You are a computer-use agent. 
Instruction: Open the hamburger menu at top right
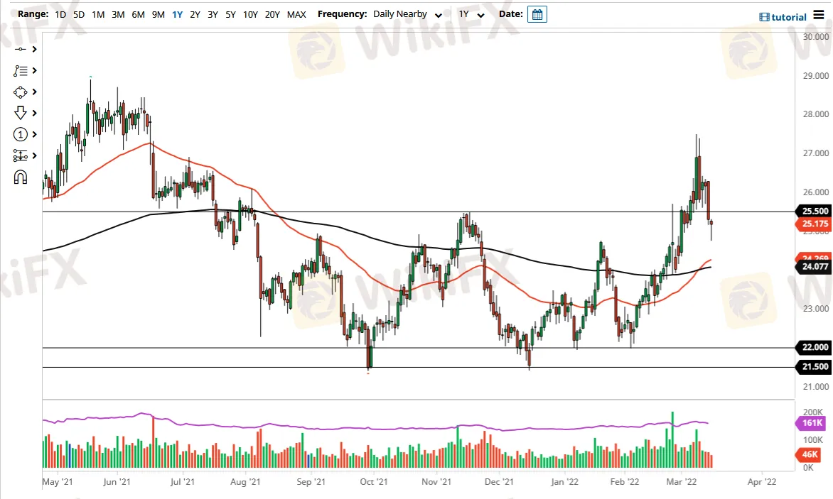point(819,15)
